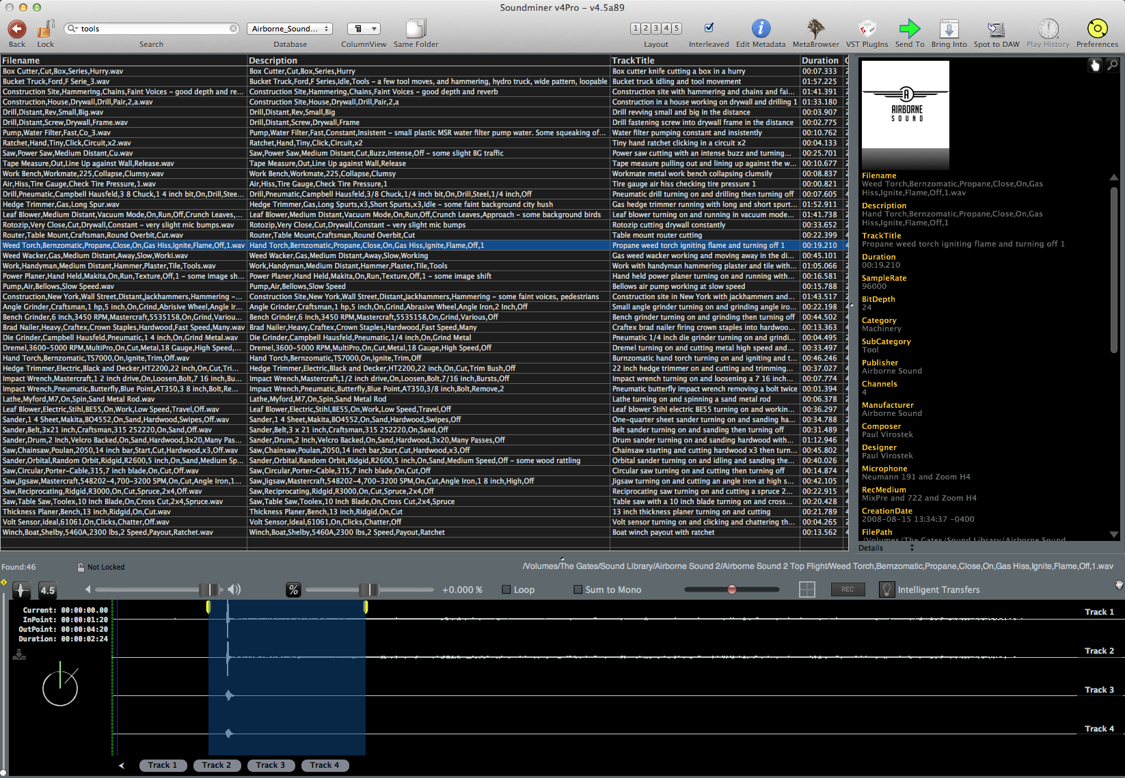Sort by Duration column header
The height and width of the screenshot is (778, 1125).
[x=822, y=60]
